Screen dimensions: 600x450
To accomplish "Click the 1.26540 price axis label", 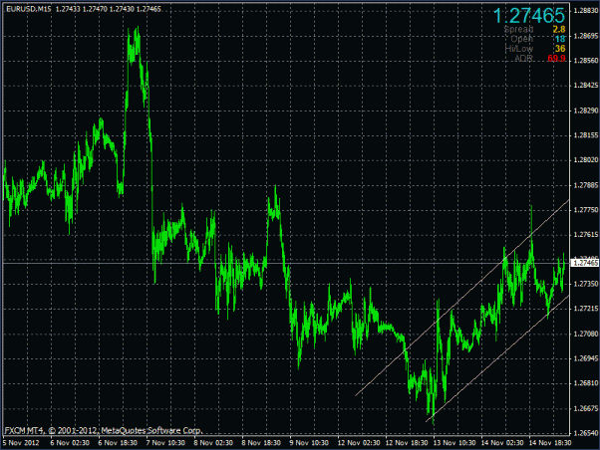I will [x=586, y=433].
